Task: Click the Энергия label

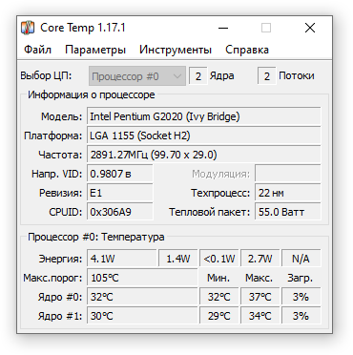Action: [x=60, y=259]
